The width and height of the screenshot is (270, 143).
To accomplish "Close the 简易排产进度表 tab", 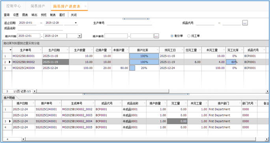I will tap(86, 6).
